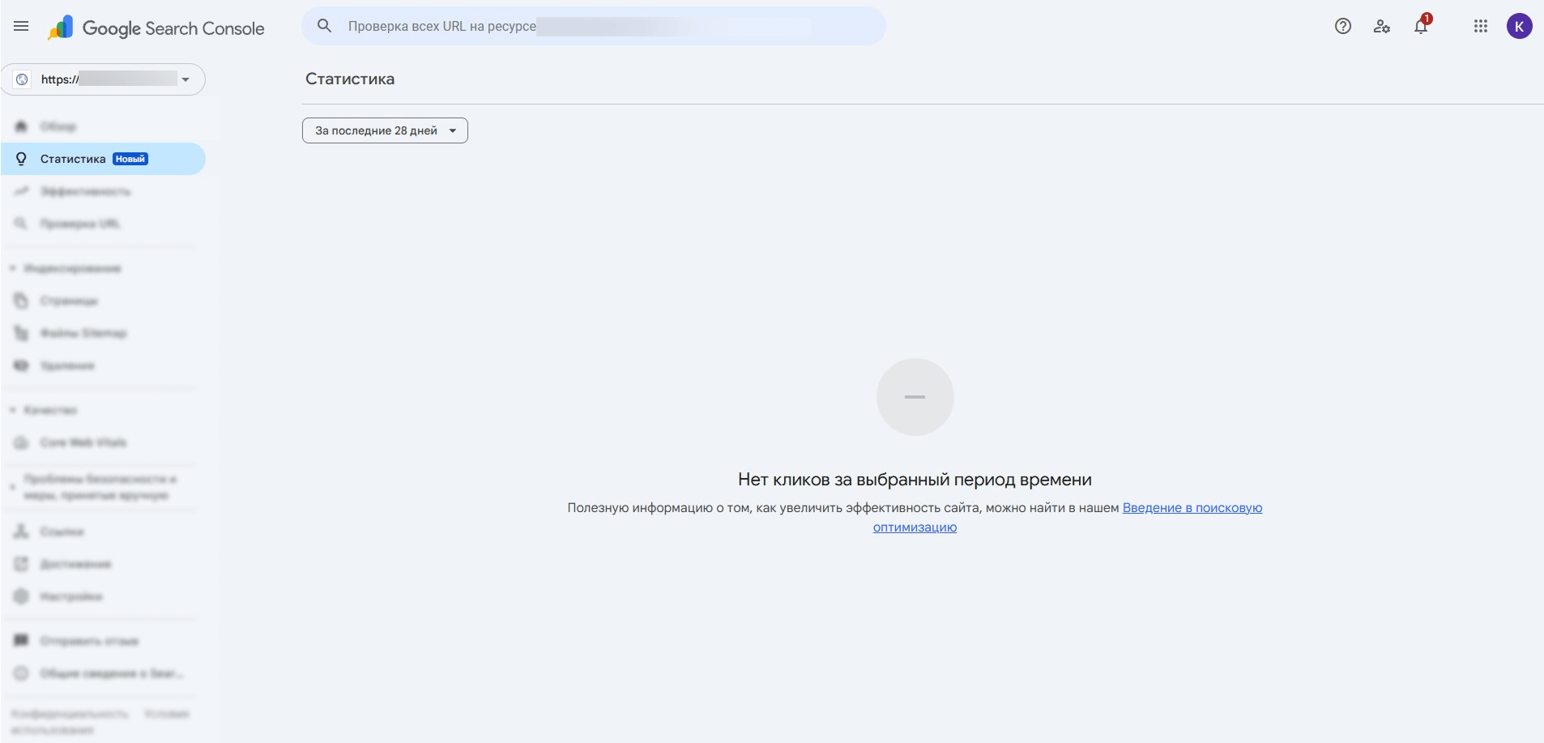Open the Help question mark icon
Screen dimensions: 1544x743
[1343, 26]
